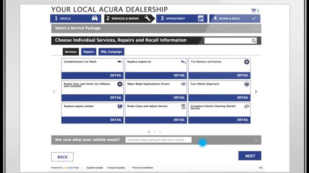Switch to the Mfg. Campaign tab
The width and height of the screenshot is (309, 173).
[112, 52]
